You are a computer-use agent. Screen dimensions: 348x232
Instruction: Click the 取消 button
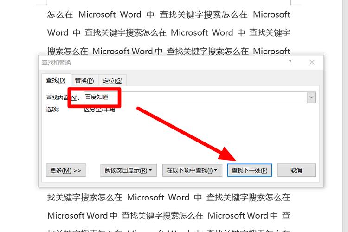coord(296,170)
